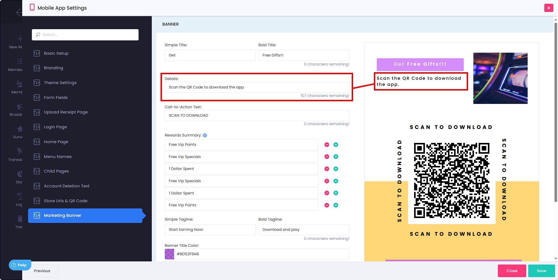
Task: Edit the Details text field
Action: [257, 87]
